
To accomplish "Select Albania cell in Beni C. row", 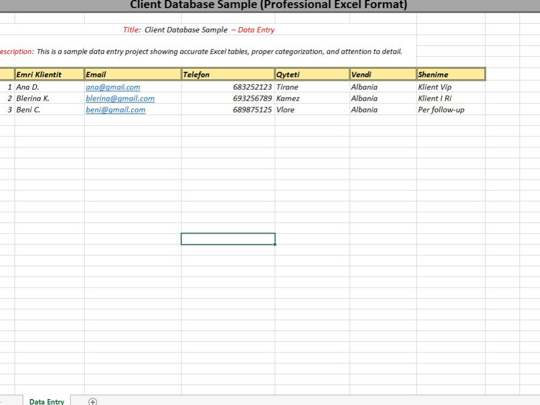I will (x=383, y=110).
